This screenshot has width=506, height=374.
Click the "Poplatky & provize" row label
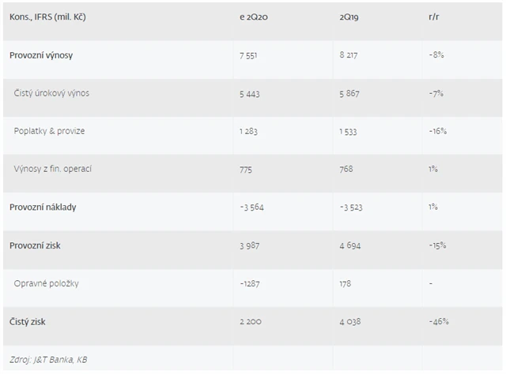tap(51, 131)
